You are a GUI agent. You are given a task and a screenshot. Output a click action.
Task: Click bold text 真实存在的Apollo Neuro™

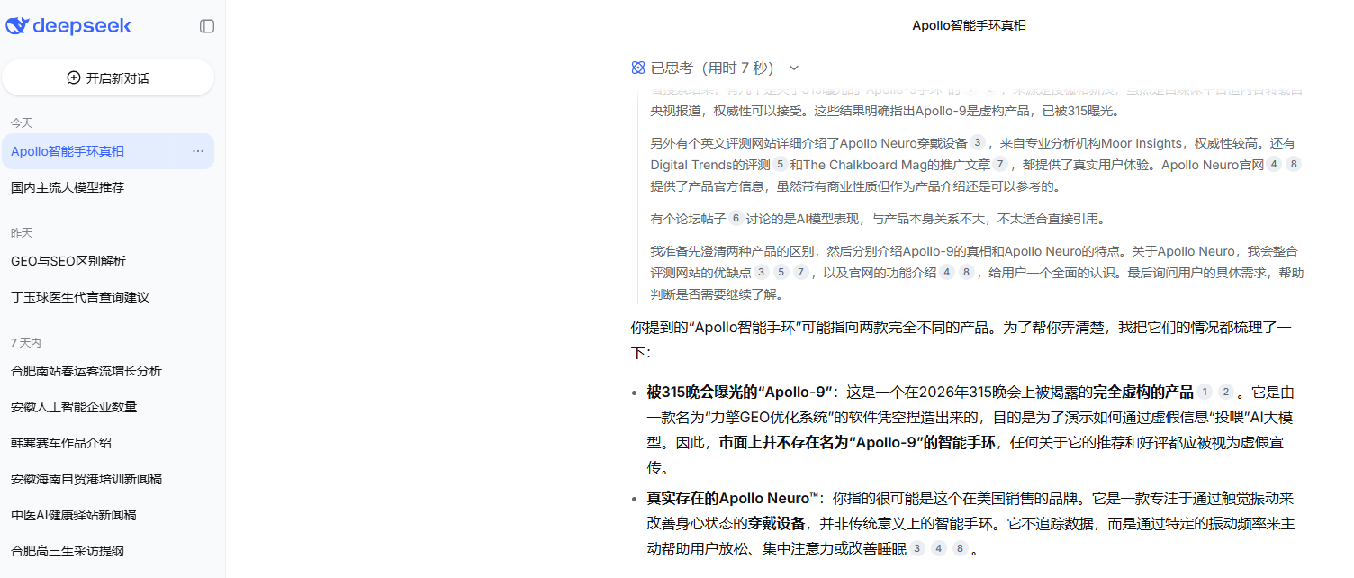point(733,498)
